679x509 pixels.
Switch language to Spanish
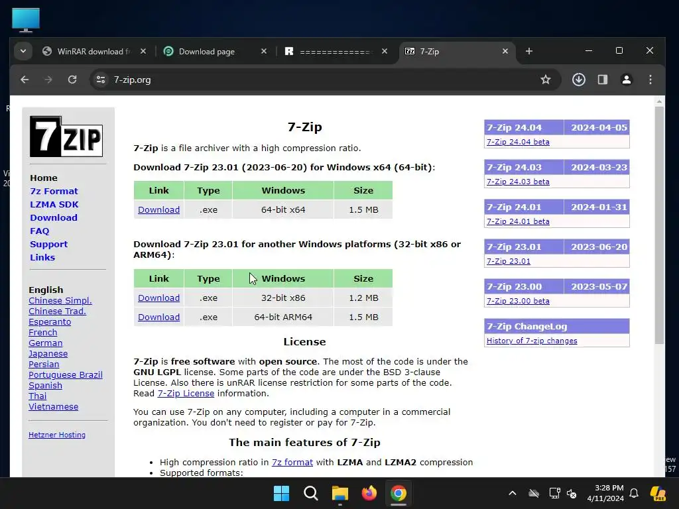(x=46, y=386)
